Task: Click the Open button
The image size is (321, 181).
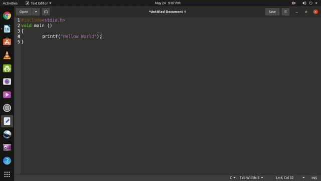Action: pos(24,12)
